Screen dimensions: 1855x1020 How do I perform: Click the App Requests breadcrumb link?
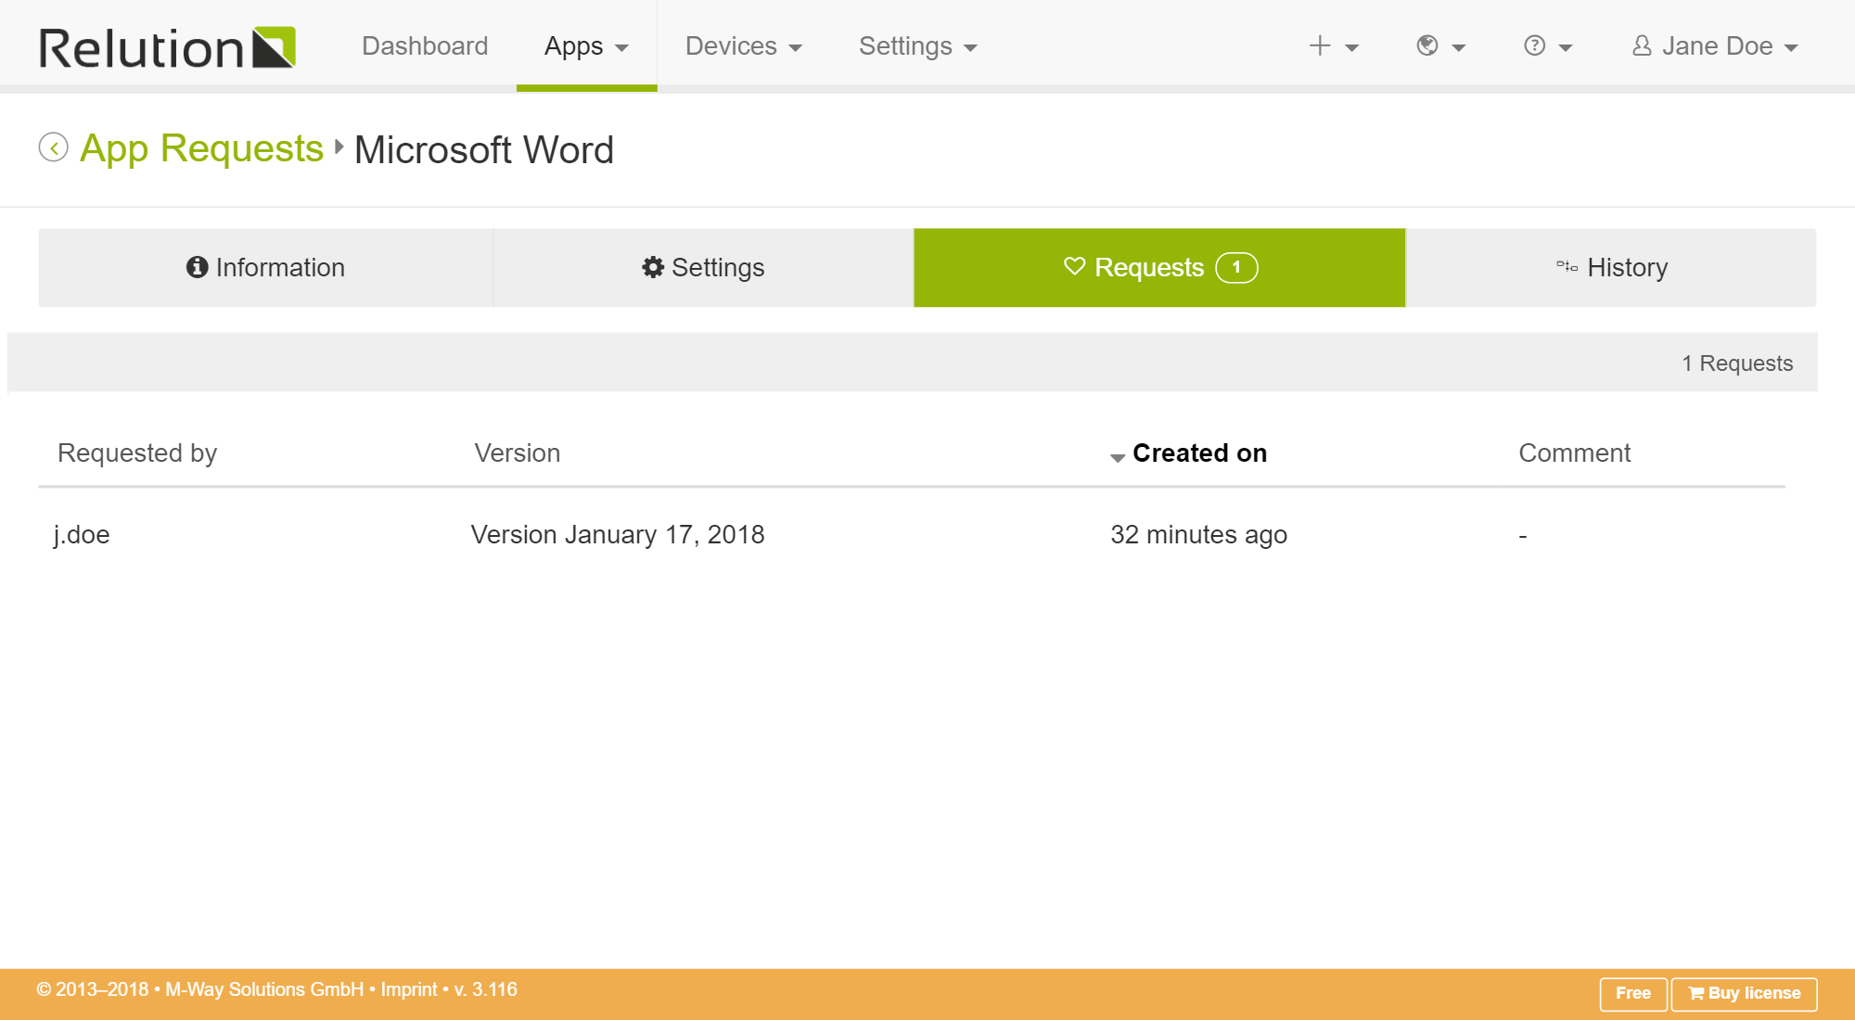[201, 148]
